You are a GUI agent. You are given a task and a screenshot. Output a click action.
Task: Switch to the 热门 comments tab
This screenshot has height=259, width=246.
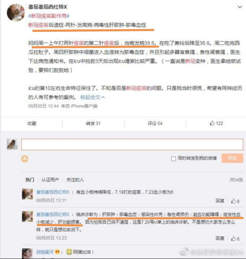tap(30, 180)
